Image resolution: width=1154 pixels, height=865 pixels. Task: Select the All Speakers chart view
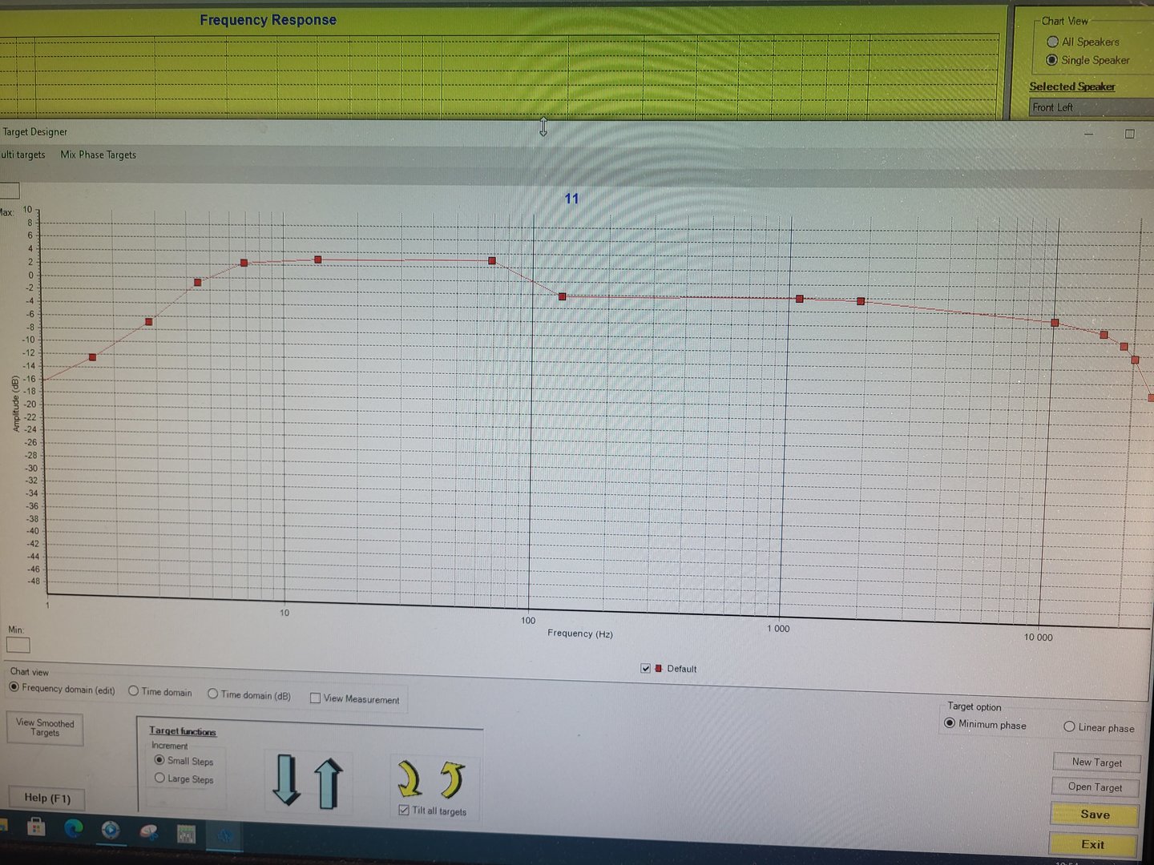(x=1052, y=42)
